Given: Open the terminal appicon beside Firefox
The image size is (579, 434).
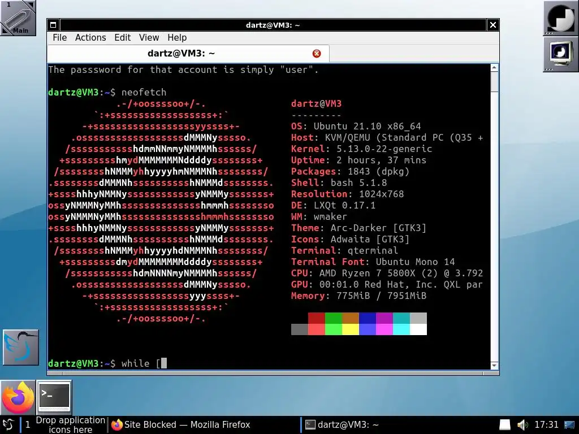Looking at the screenshot, I should point(54,397).
